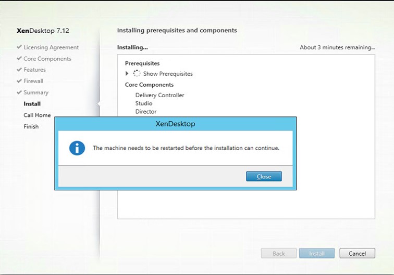Viewport: 394px width, 275px height.
Task: Select the Finish step
Action: click(x=31, y=127)
